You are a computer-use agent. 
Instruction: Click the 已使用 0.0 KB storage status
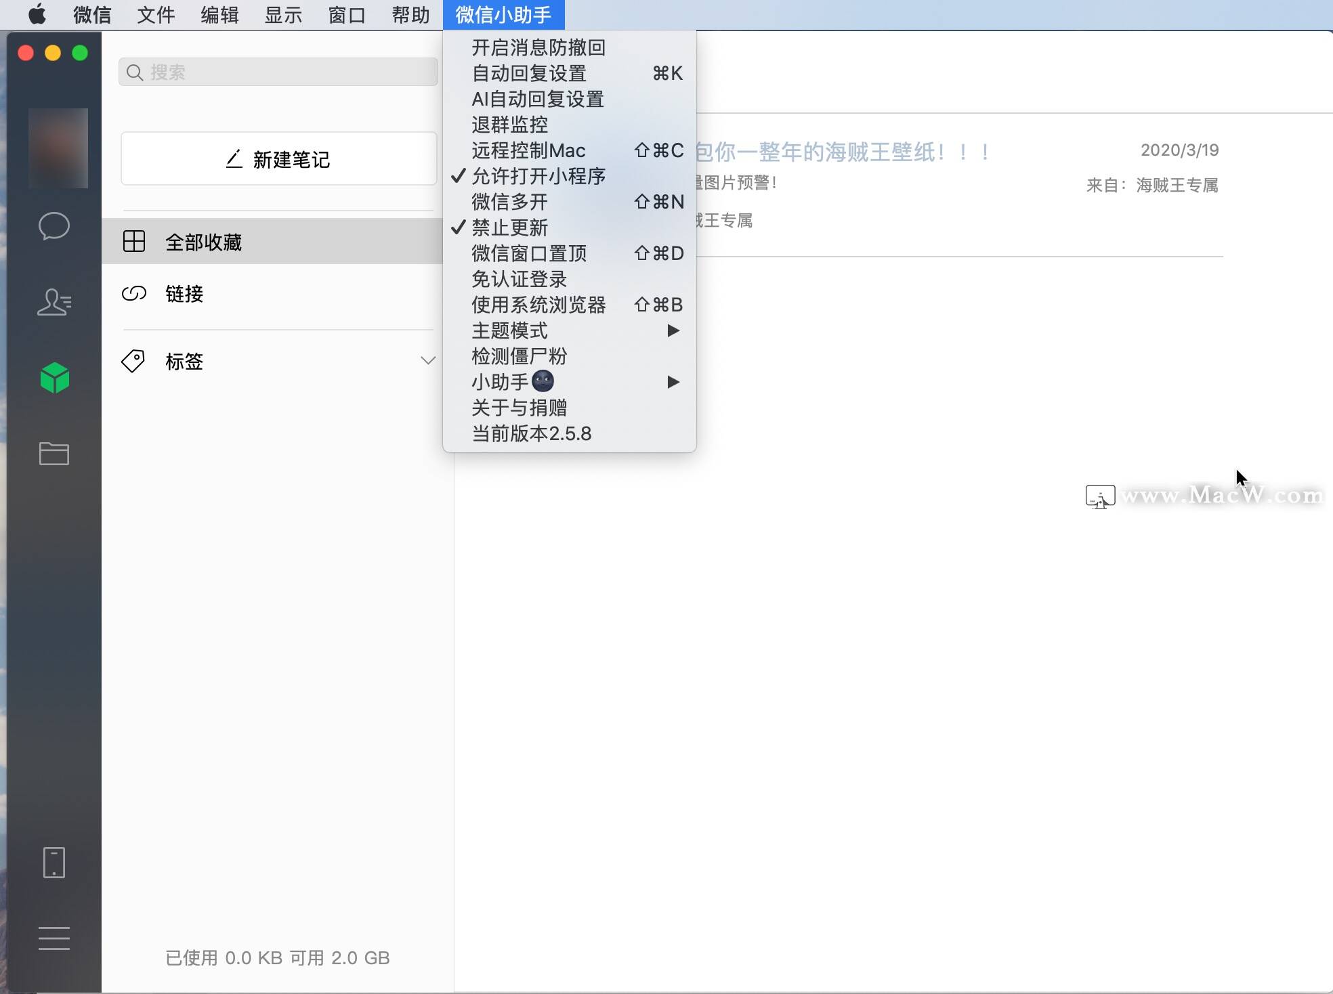278,957
